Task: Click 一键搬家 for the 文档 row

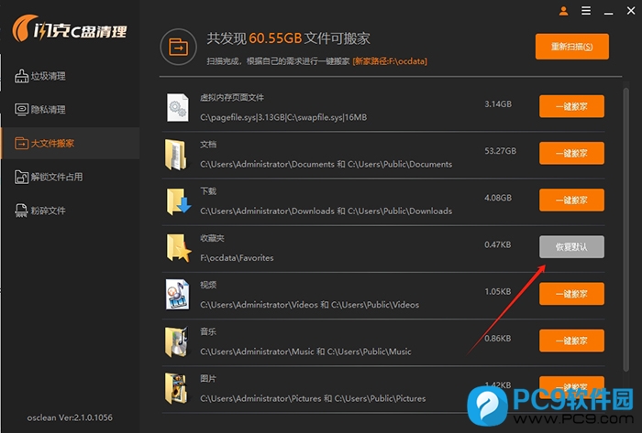Action: [x=571, y=153]
